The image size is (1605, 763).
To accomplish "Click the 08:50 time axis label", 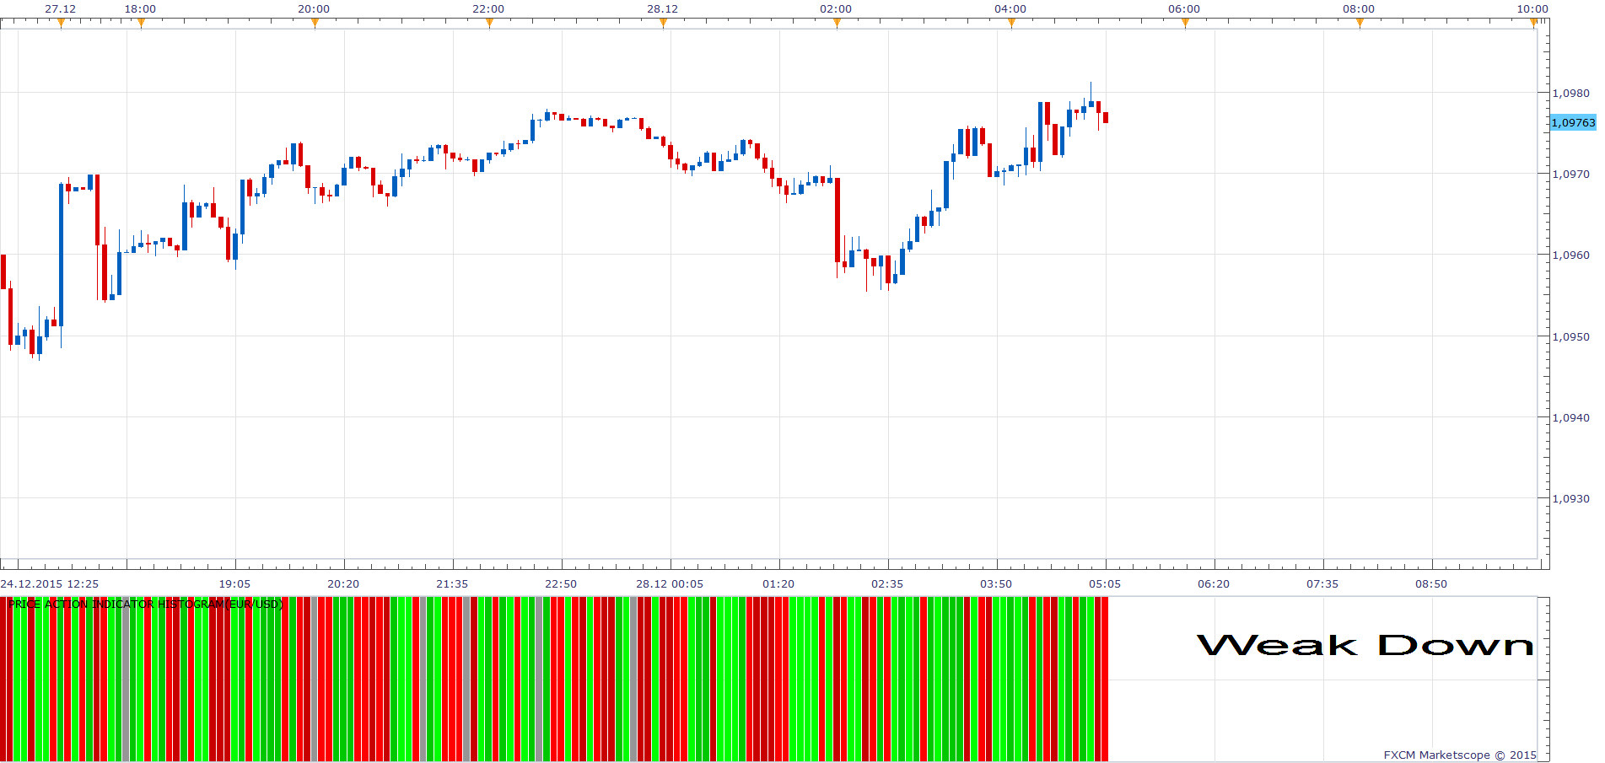I will tap(1431, 583).
